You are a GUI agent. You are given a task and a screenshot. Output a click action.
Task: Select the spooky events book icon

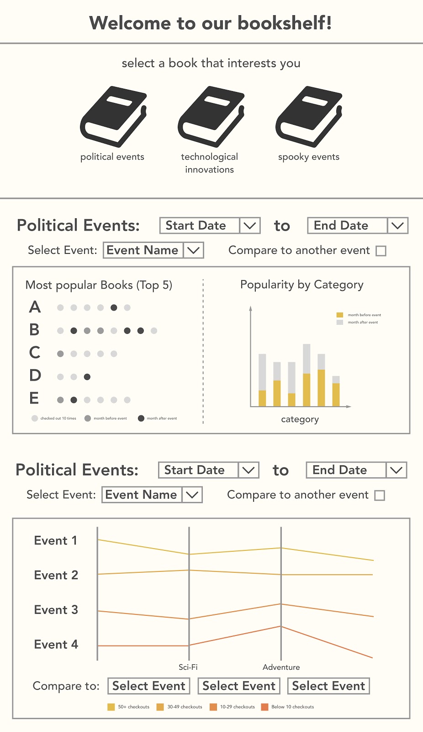click(309, 117)
